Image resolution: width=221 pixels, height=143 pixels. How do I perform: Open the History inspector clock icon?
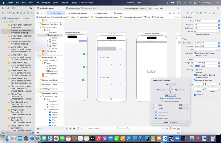pos(192,13)
